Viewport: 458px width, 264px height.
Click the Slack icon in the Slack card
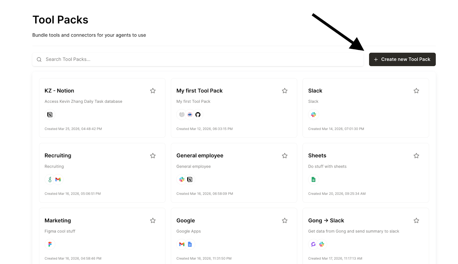click(x=313, y=115)
